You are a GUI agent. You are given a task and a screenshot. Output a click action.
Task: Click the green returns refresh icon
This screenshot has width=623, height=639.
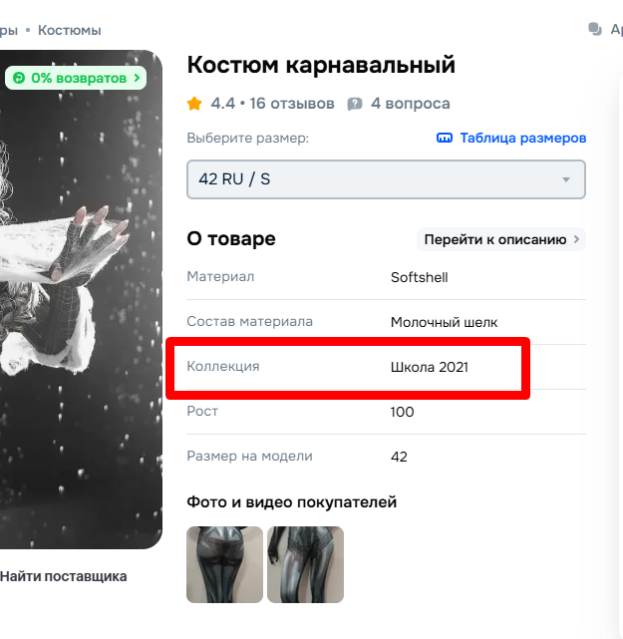click(19, 78)
